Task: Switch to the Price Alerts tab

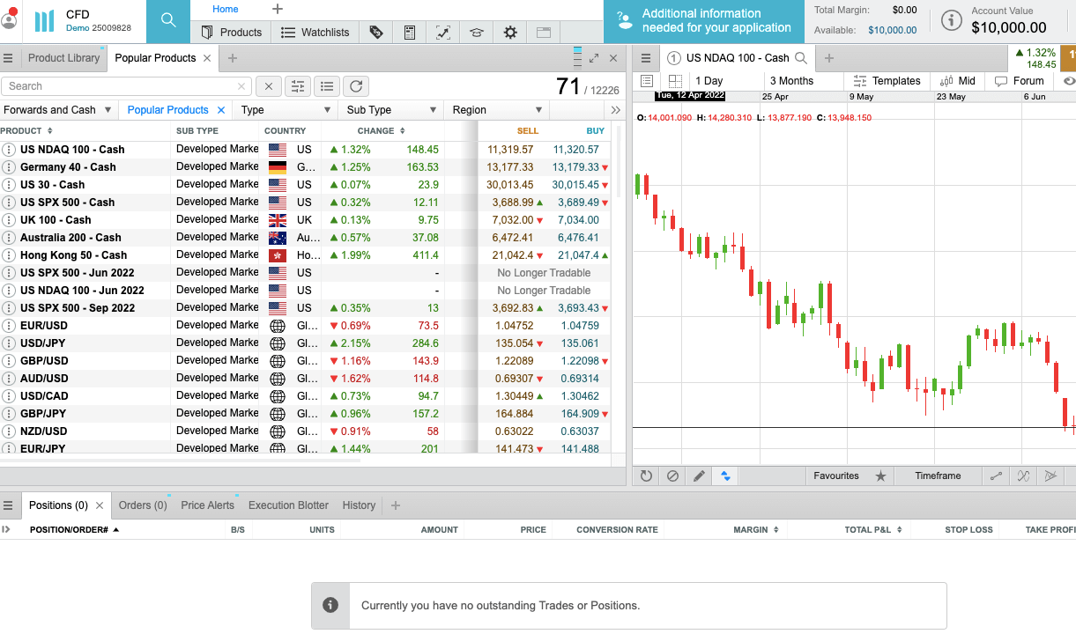Action: pos(208,505)
